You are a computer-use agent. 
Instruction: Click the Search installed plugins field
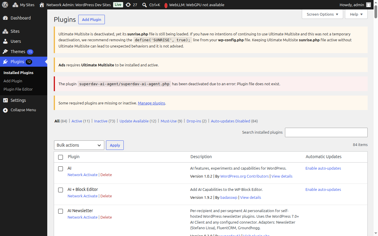(x=326, y=132)
